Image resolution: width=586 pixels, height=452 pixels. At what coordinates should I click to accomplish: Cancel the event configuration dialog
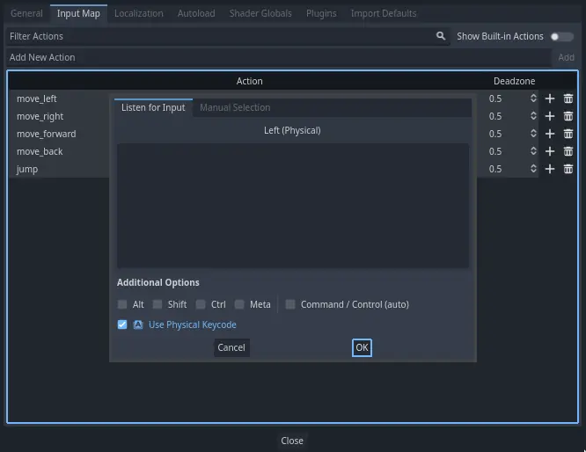231,347
